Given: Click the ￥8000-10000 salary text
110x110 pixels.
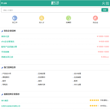Looking at the screenshot, I should point(103,52).
